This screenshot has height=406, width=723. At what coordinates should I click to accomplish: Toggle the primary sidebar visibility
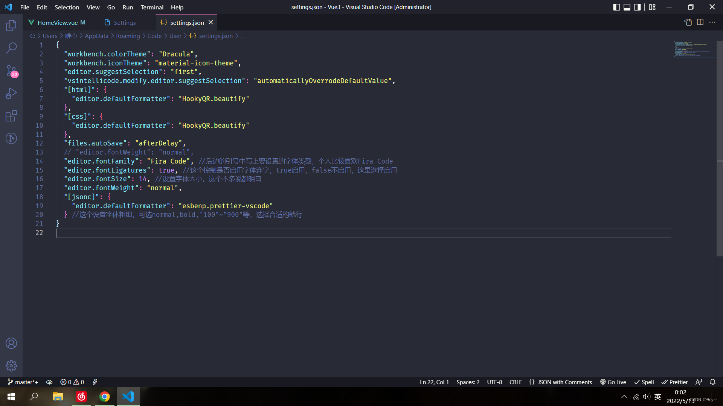click(616, 7)
